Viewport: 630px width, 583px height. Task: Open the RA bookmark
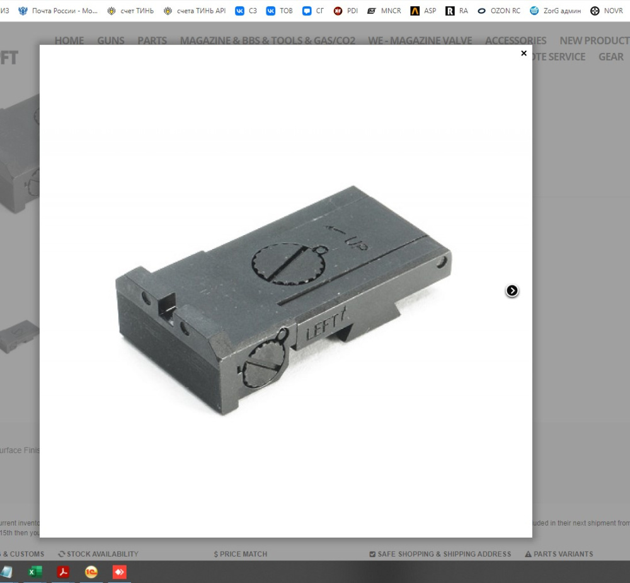tap(457, 11)
